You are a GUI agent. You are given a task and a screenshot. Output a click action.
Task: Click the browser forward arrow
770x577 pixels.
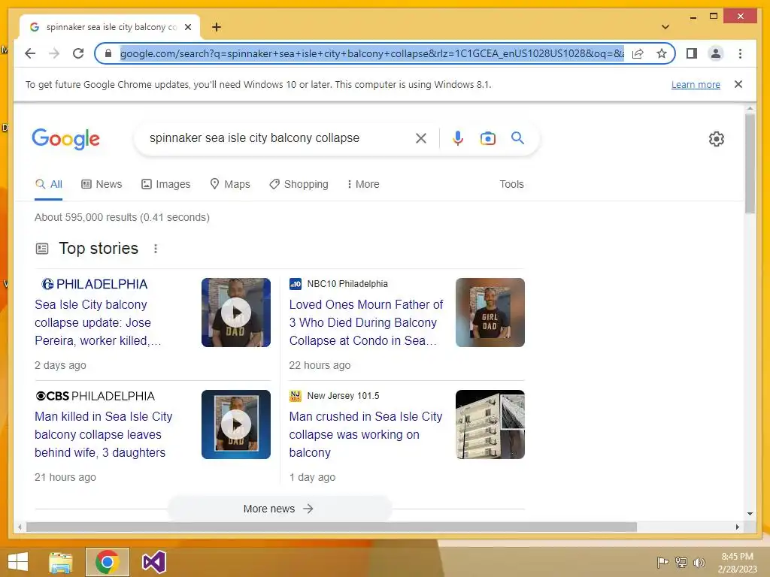[x=54, y=53]
